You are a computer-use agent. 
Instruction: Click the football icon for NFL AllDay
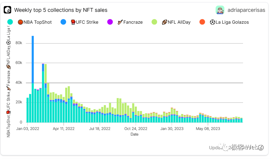coord(165,22)
